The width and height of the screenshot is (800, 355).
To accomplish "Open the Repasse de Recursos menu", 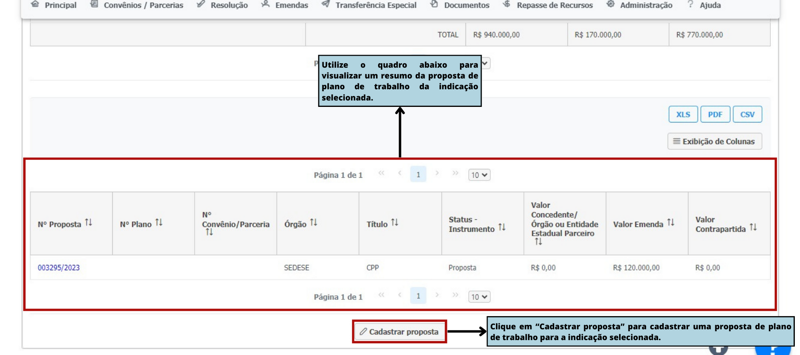I will pyautogui.click(x=548, y=5).
